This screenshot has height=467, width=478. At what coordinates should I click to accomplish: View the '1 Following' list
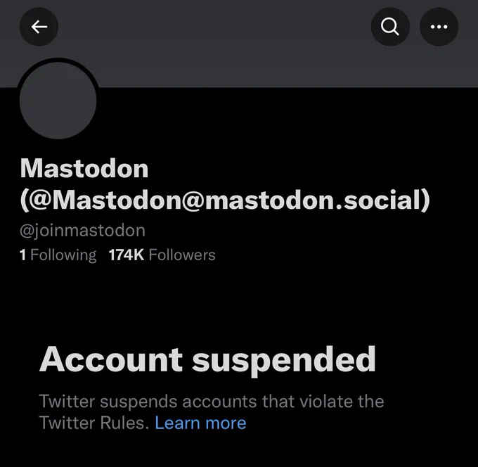point(58,255)
